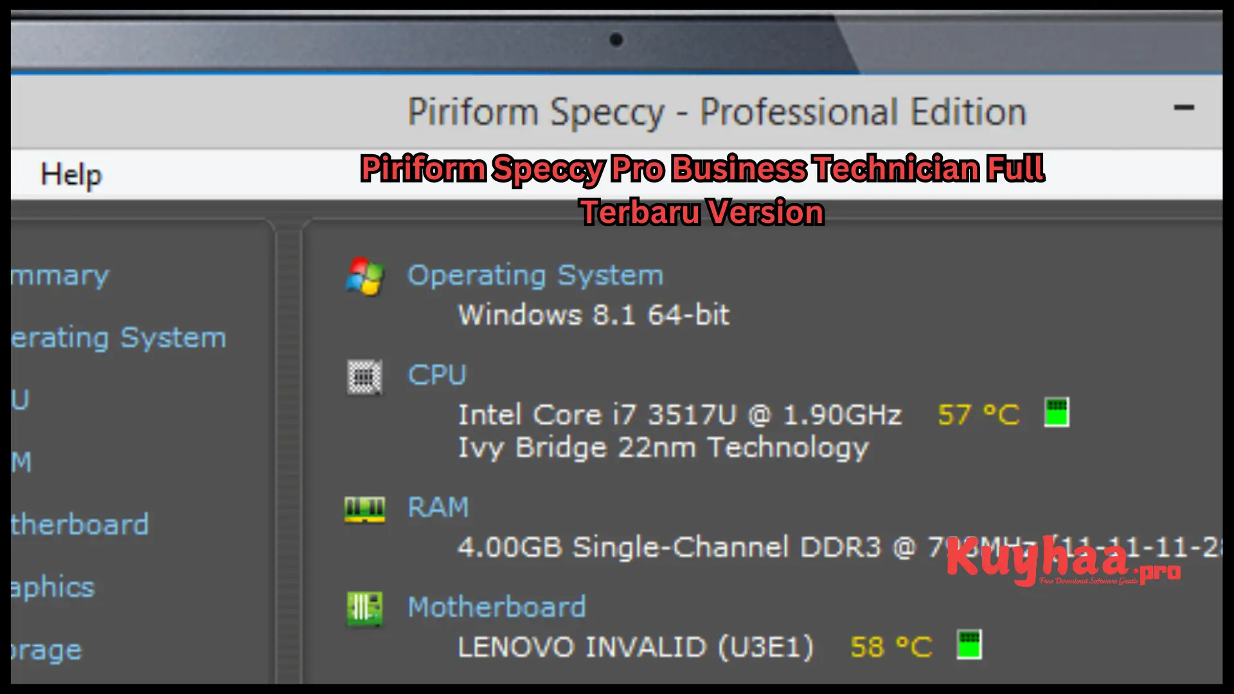Image resolution: width=1234 pixels, height=694 pixels.
Task: Select Graphics in the sidebar
Action: (x=53, y=588)
